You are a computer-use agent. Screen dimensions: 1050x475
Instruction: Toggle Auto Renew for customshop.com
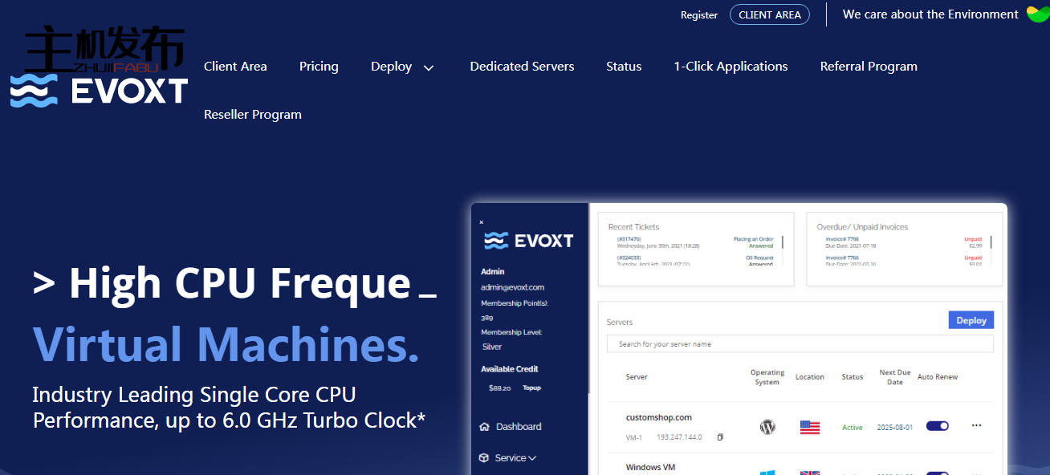coord(937,426)
